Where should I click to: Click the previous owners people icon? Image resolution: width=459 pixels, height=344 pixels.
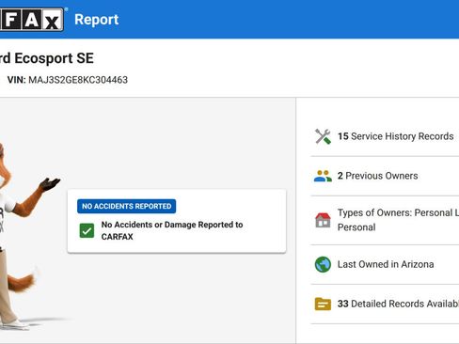(323, 176)
